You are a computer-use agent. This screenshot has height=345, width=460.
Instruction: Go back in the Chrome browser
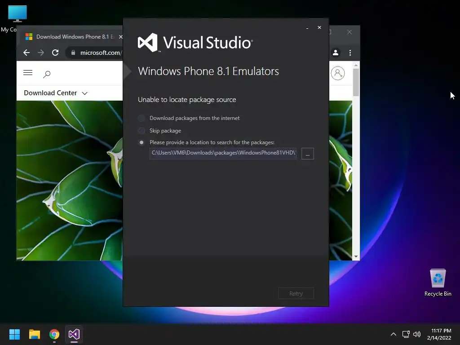pyautogui.click(x=27, y=53)
